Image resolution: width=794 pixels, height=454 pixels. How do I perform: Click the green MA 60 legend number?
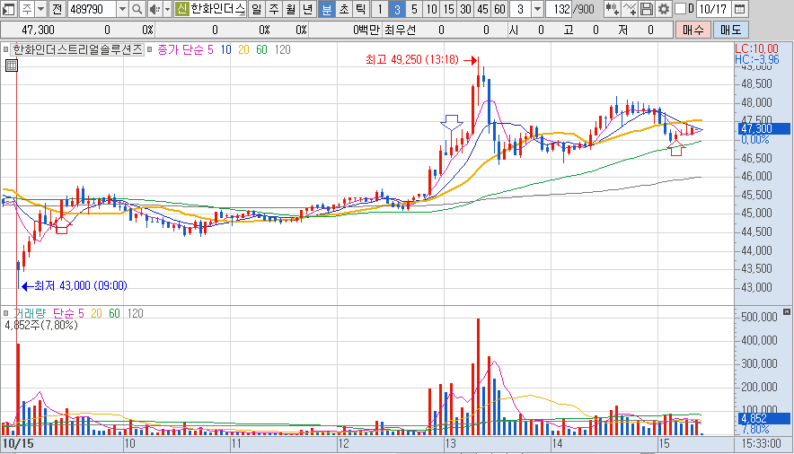(261, 49)
